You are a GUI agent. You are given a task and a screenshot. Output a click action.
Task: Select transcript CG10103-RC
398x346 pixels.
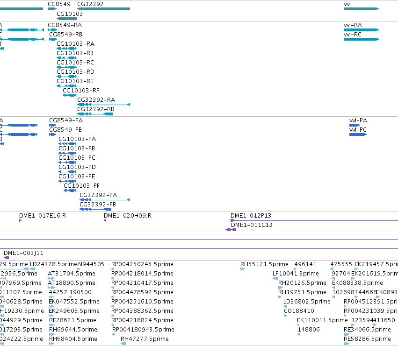tap(75, 63)
